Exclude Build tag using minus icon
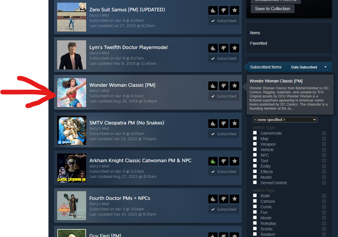The height and width of the screenshot is (237, 338). pos(324,196)
